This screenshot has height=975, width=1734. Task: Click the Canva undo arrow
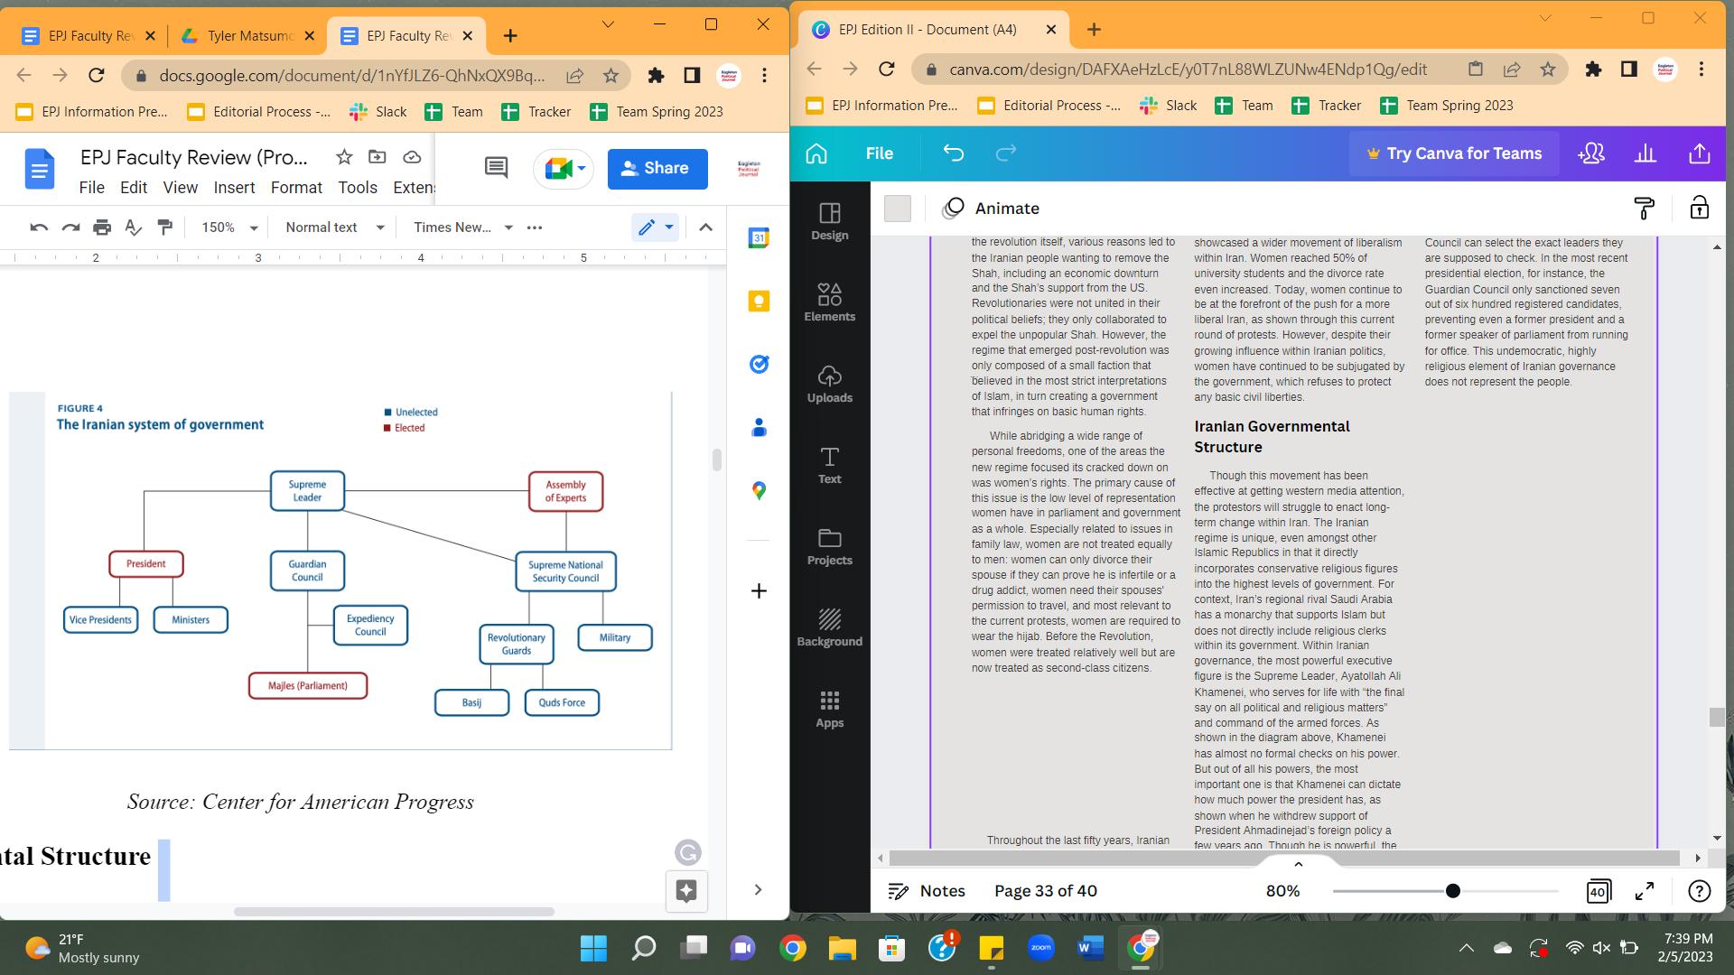[x=953, y=153]
